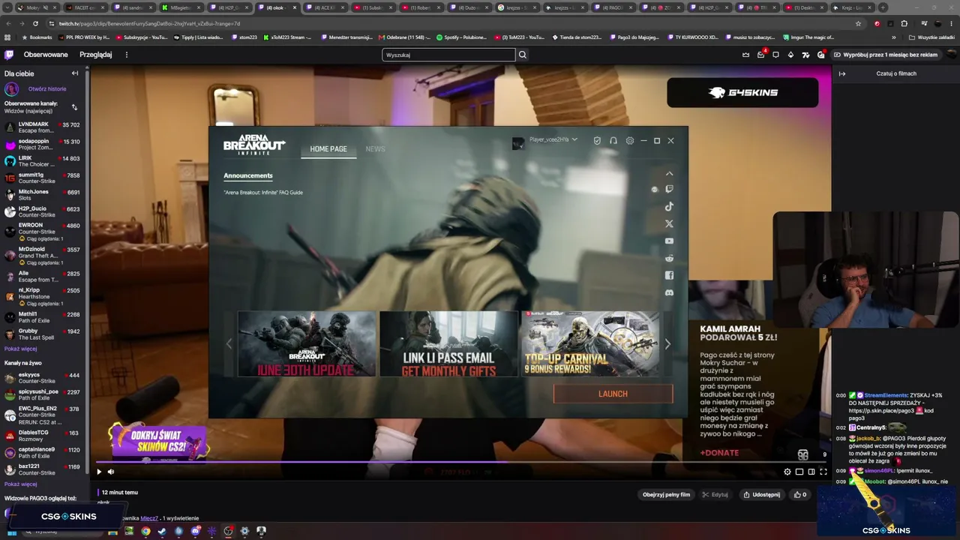Collapse the Dla ciebie sidebar

(x=75, y=73)
